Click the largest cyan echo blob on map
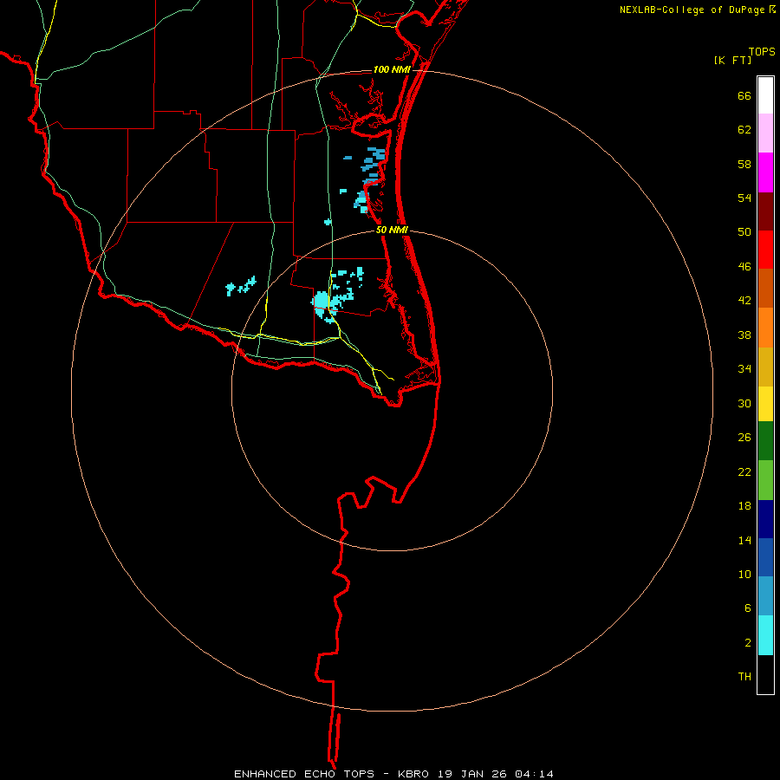This screenshot has height=780, width=780. pos(321,301)
